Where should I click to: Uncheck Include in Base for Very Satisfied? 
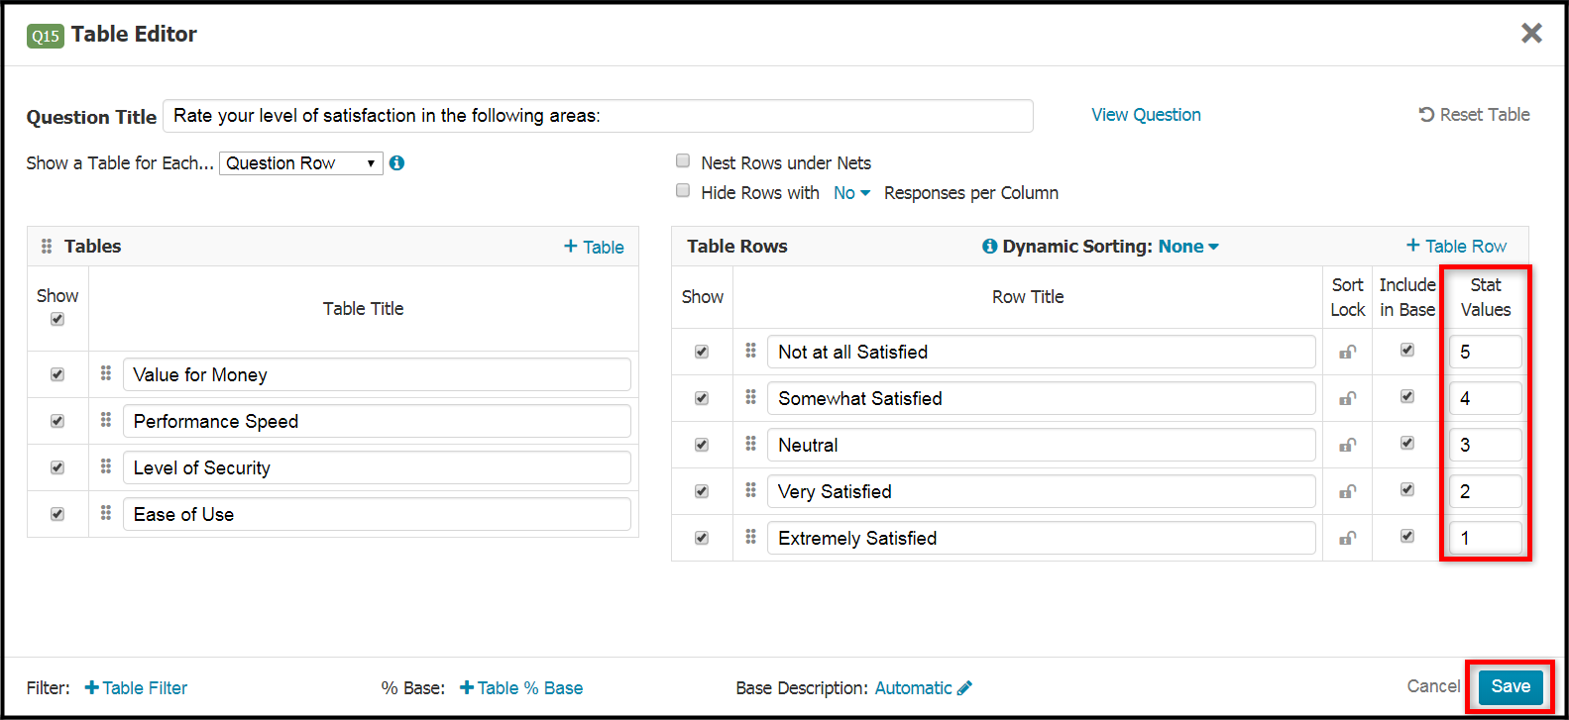point(1407,489)
